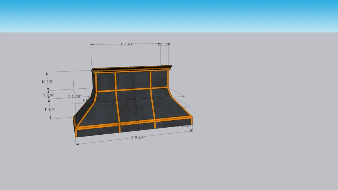Screen dimensions: 338x190
Task: Click the blue sky background
Action: [x=223, y=15]
